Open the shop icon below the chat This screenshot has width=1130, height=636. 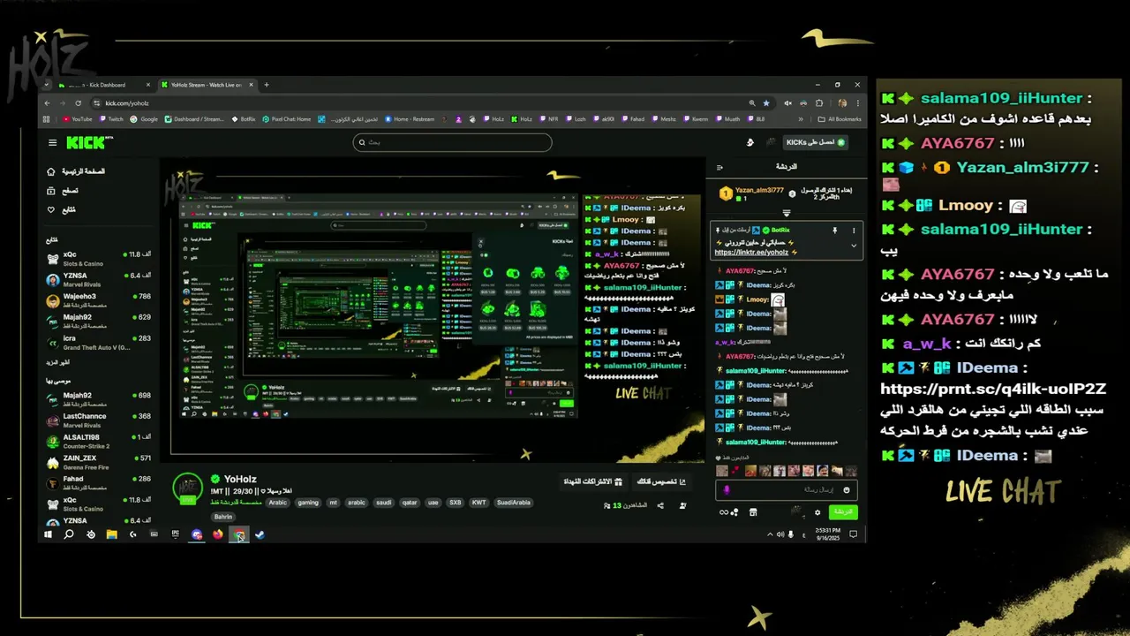pyautogui.click(x=753, y=512)
